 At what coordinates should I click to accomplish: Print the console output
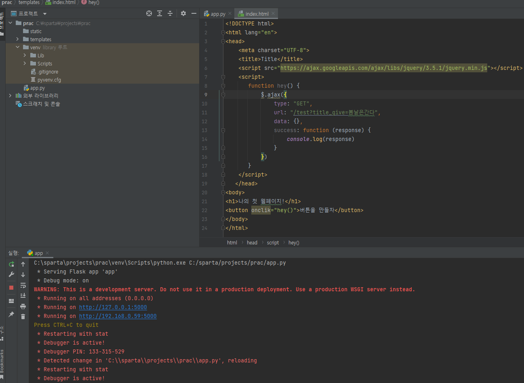(x=23, y=306)
